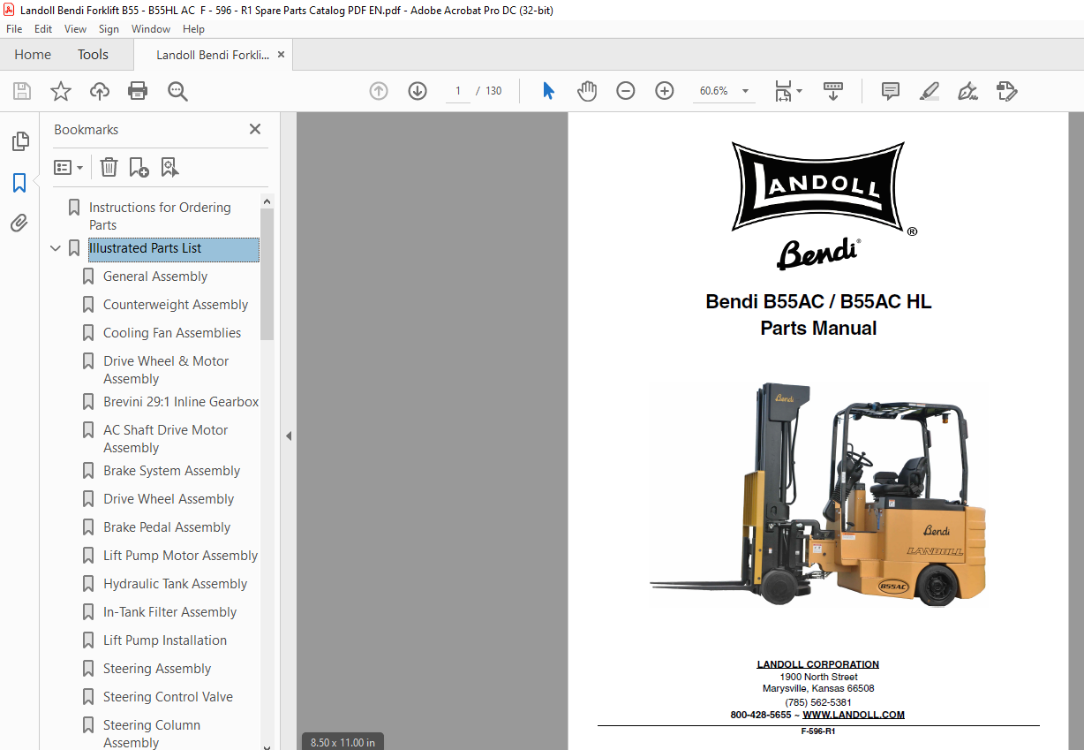This screenshot has width=1084, height=750.
Task: Open the Steering Column Assembly bookmark
Action: (x=152, y=734)
